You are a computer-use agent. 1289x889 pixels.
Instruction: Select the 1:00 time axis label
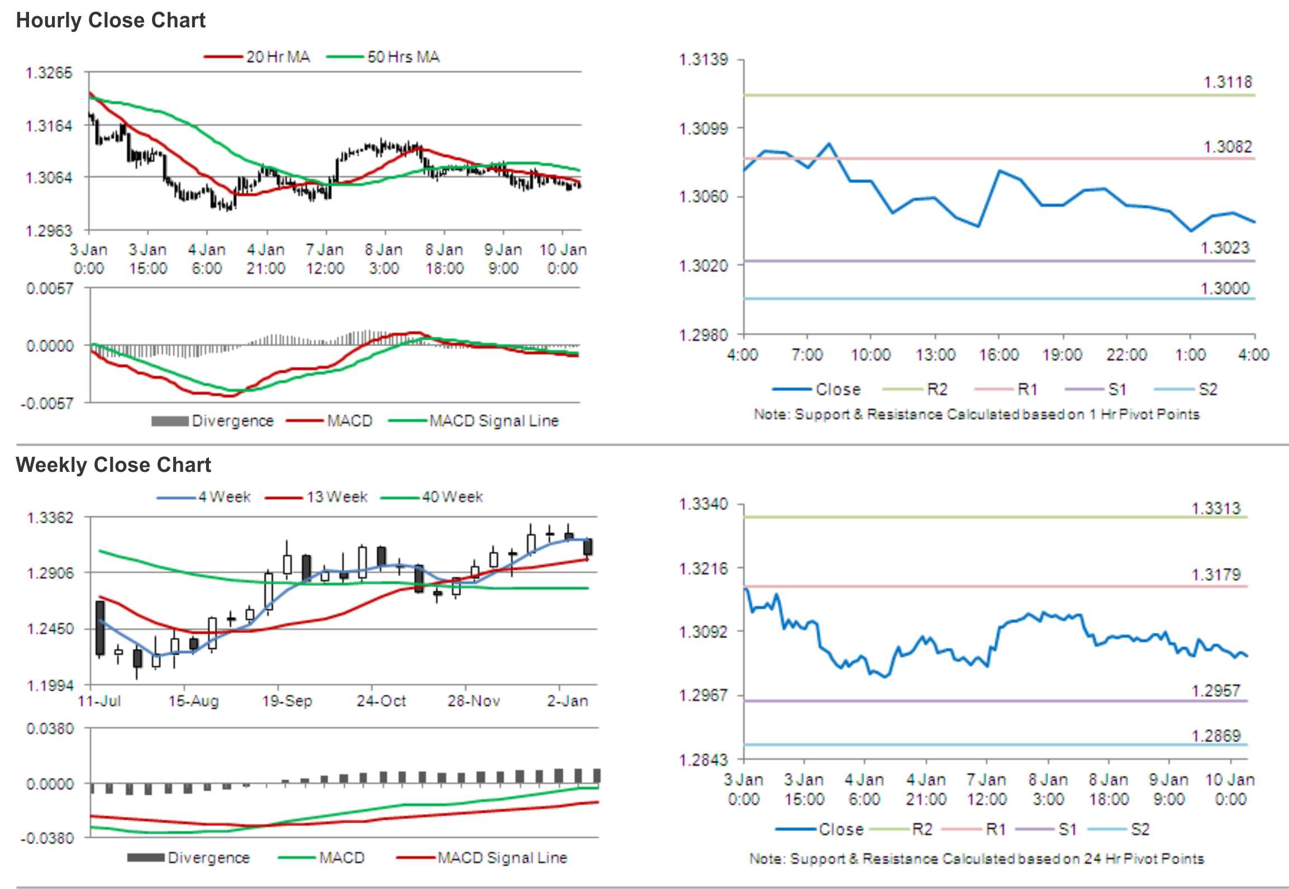(x=1191, y=355)
